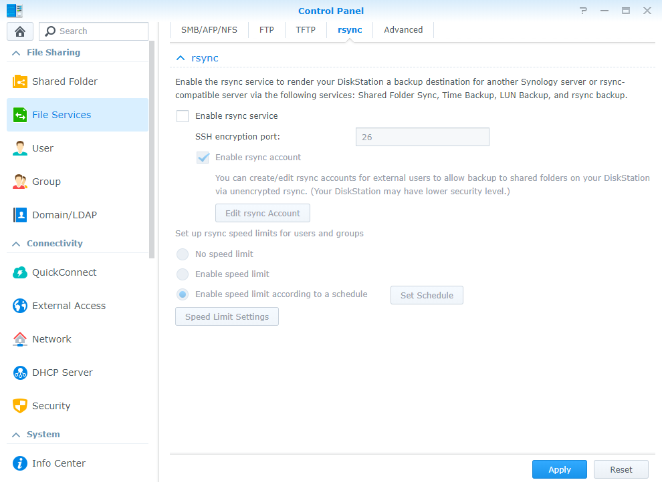Click the SSH encryption port field
This screenshot has width=662, height=482.
422,137
